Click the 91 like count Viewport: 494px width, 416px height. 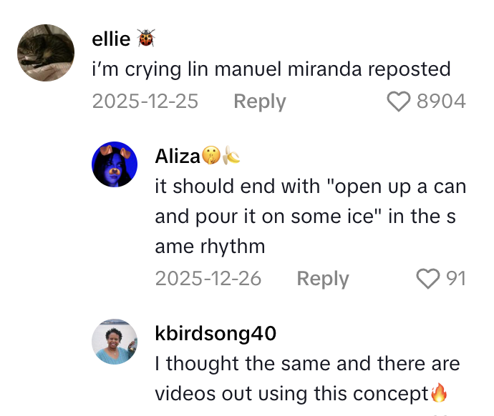[456, 279]
